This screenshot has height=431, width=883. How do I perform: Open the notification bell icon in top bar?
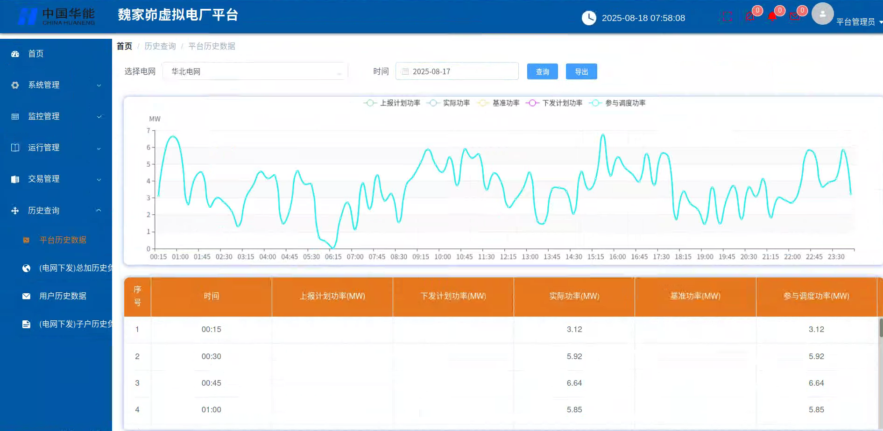click(x=773, y=15)
